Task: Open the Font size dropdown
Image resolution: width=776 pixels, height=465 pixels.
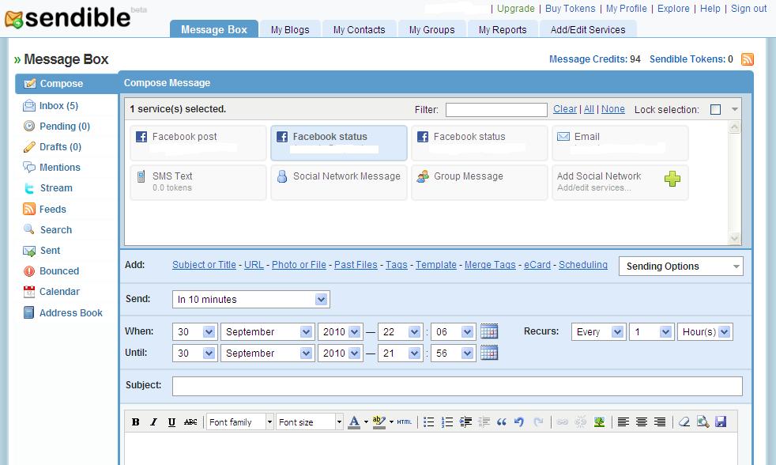Action: point(309,422)
